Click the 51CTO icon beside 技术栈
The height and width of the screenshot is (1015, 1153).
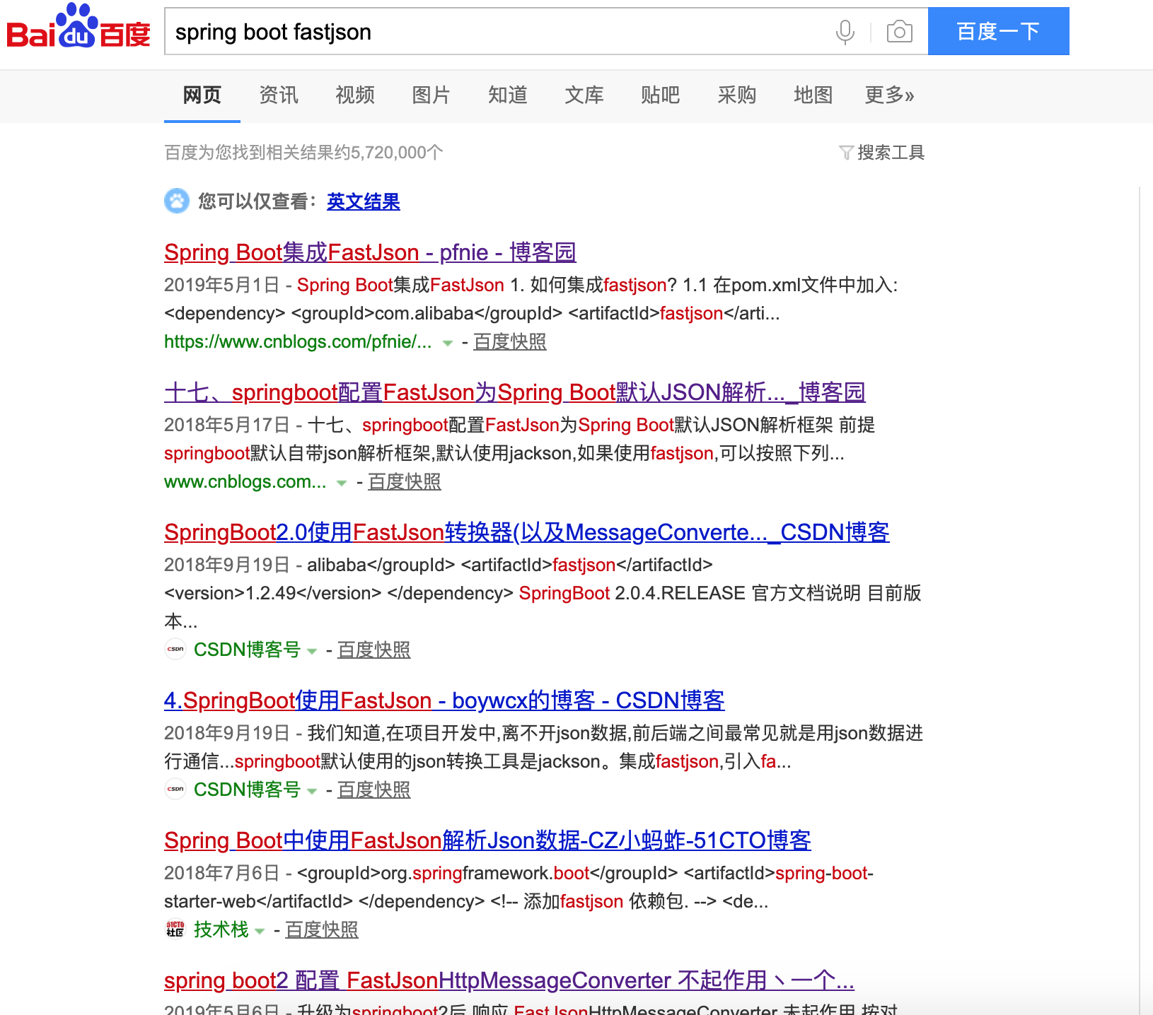coord(175,929)
